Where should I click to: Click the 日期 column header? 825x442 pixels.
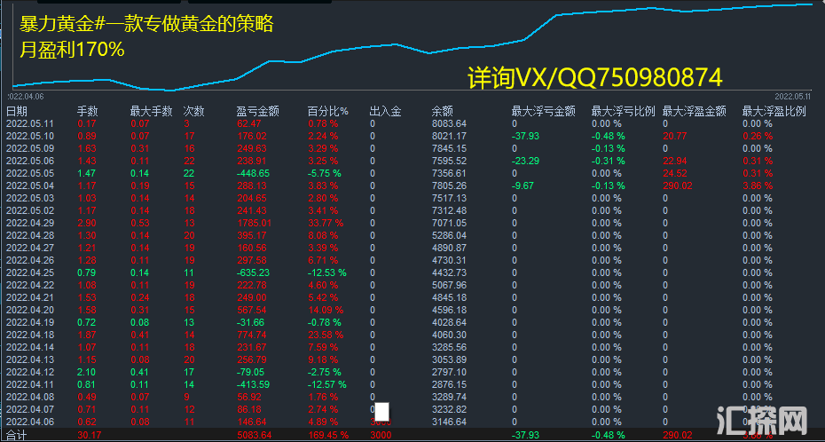click(16, 112)
